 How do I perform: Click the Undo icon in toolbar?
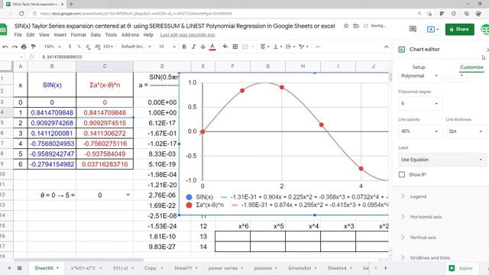click(x=5, y=47)
